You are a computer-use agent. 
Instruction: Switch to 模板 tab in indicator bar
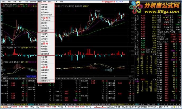click(x=9, y=78)
